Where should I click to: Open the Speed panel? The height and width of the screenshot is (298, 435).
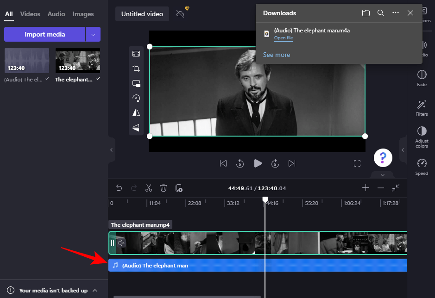click(x=421, y=166)
